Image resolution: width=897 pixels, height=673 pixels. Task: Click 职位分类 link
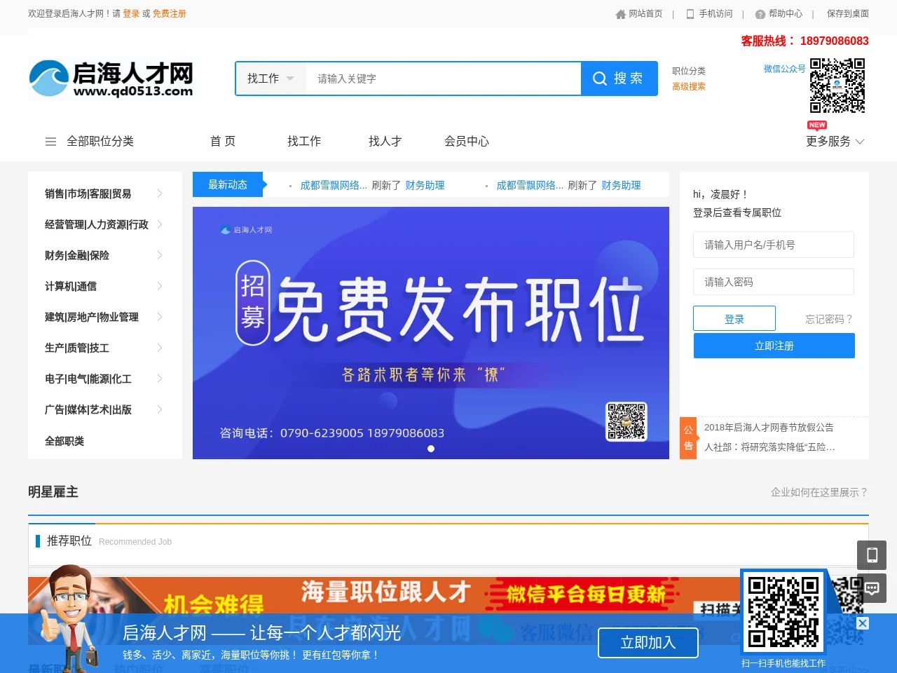coord(689,71)
